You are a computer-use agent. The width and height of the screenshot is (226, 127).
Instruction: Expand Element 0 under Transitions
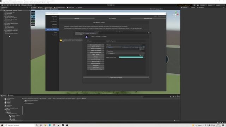(109, 53)
